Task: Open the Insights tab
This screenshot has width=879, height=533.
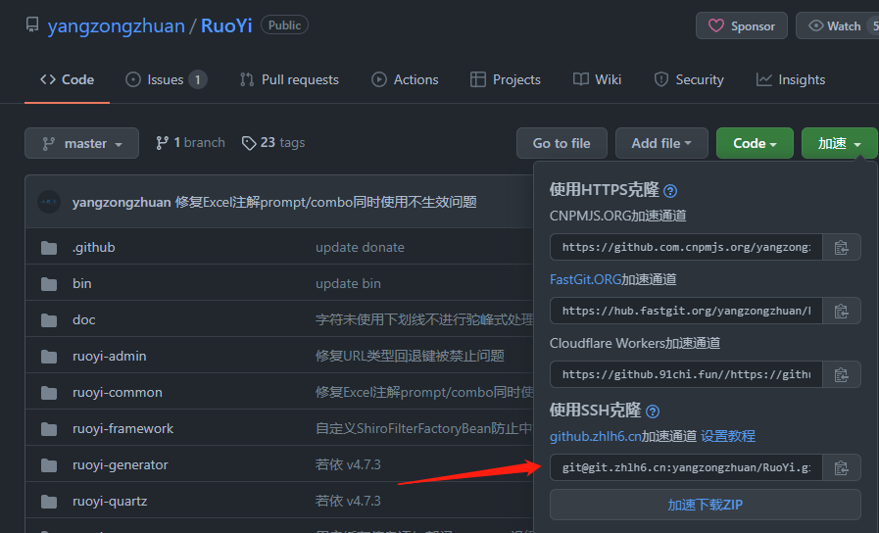Action: click(x=791, y=79)
